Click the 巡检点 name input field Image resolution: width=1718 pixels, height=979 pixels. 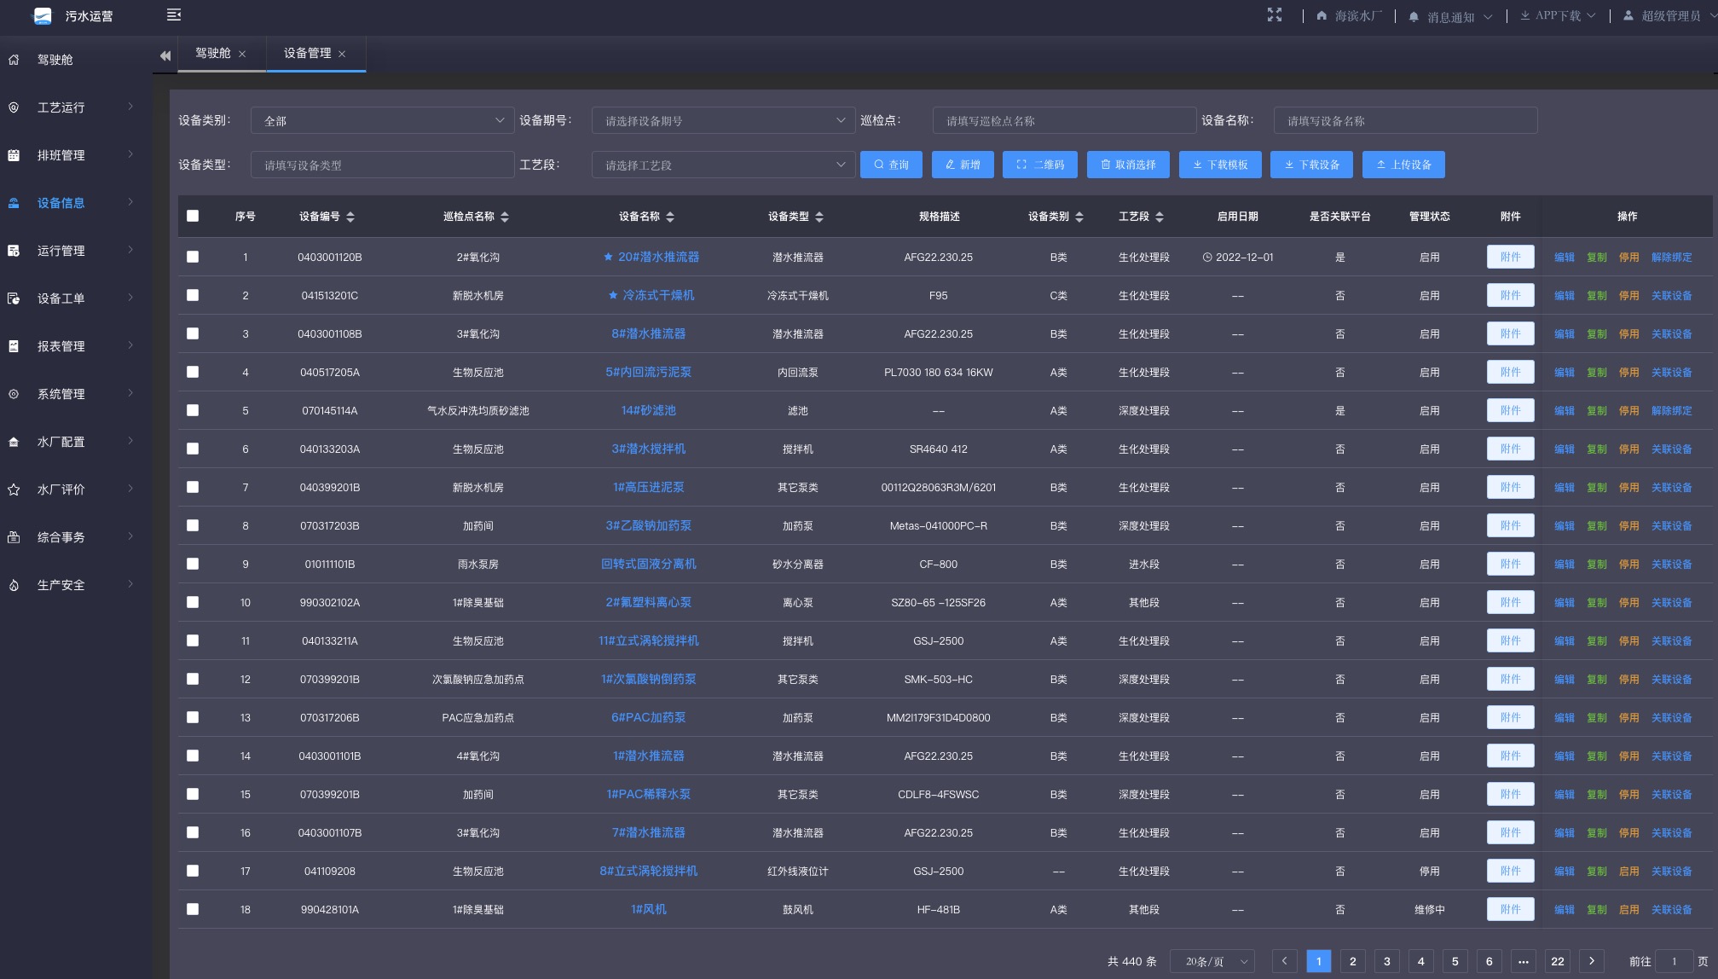coord(1064,120)
